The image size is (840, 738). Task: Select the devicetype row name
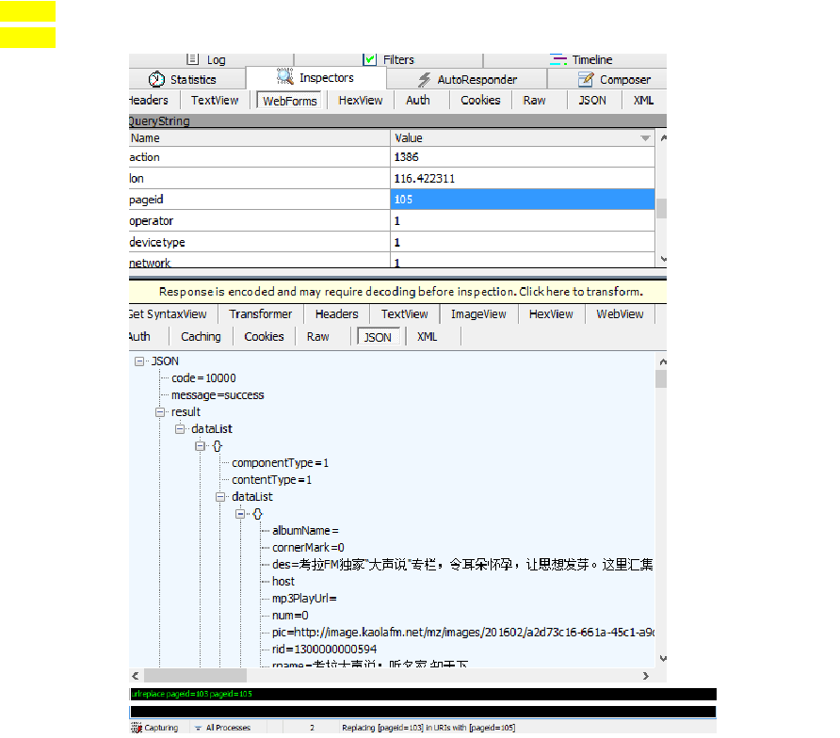coord(259,242)
